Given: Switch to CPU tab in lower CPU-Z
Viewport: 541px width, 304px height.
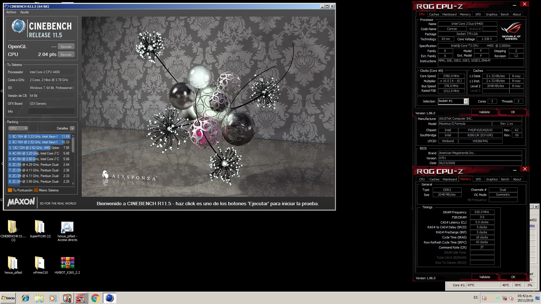Looking at the screenshot, I should pyautogui.click(x=422, y=179).
